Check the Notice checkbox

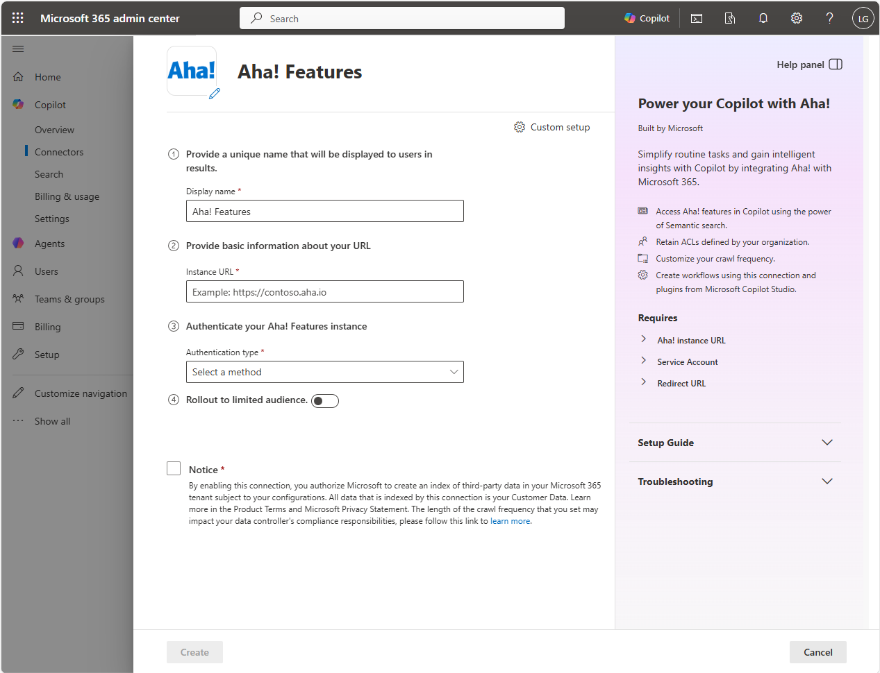pos(174,469)
